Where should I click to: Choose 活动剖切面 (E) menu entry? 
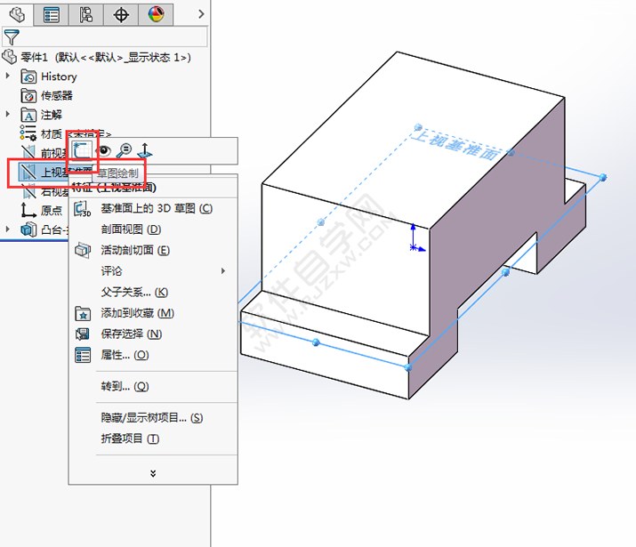(x=135, y=250)
